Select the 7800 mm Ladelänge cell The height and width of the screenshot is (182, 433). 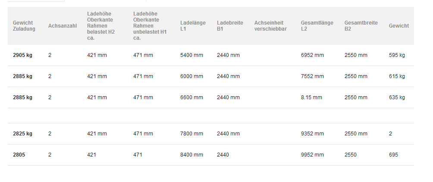tap(191, 134)
